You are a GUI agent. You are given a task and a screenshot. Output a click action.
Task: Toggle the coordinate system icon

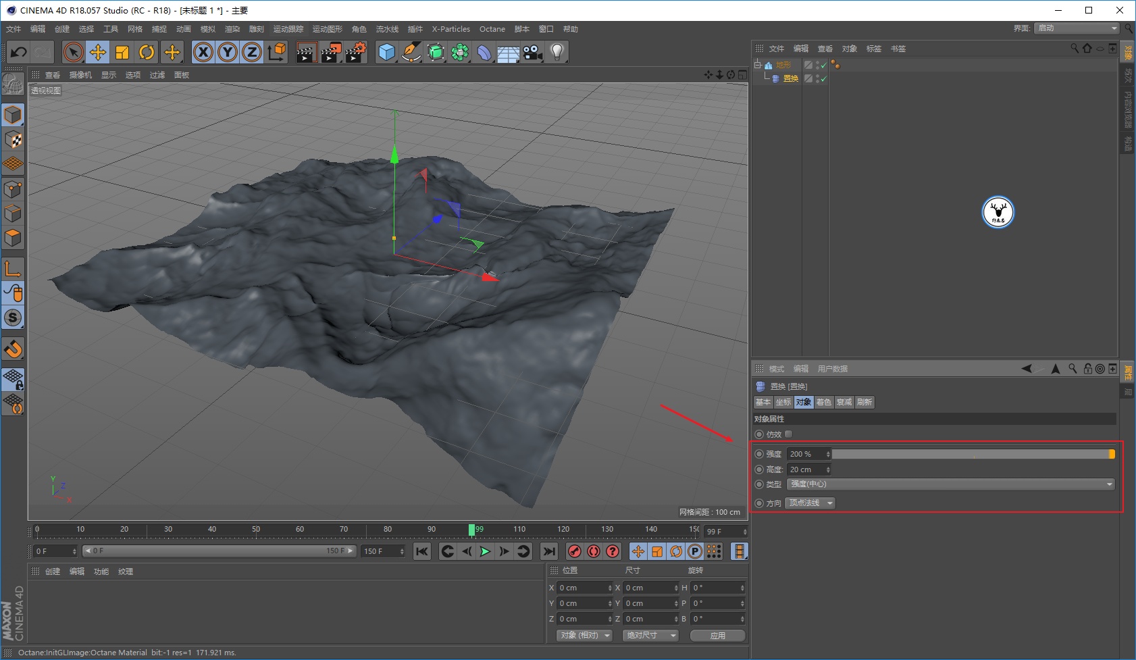(x=277, y=52)
